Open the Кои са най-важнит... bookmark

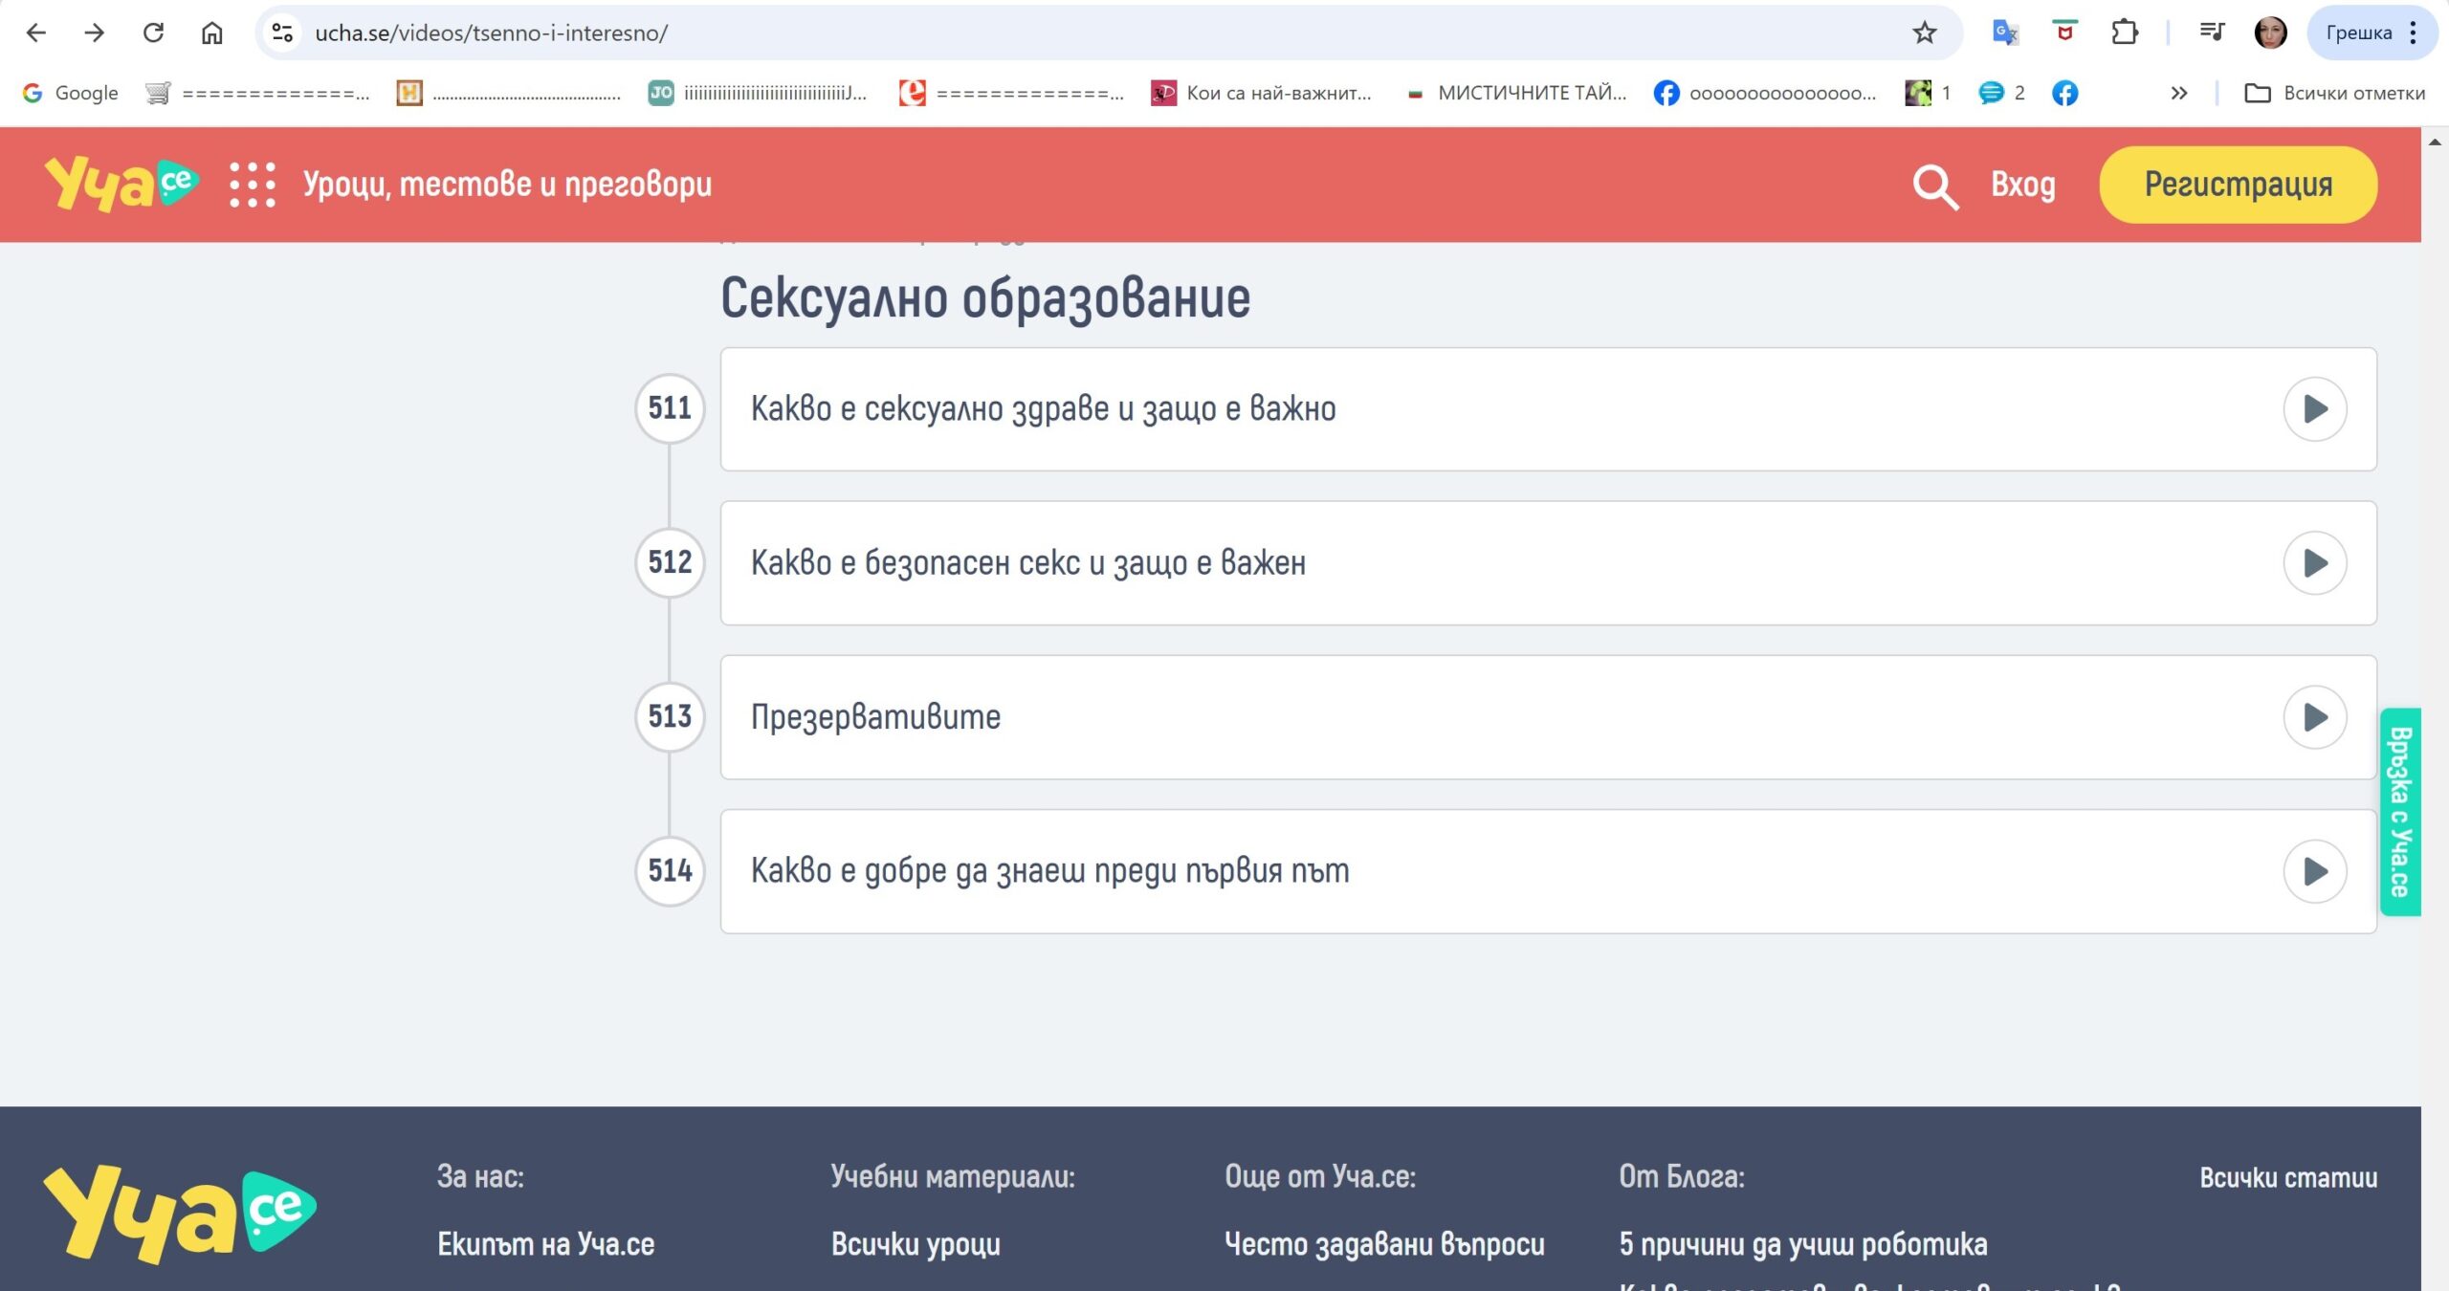coord(1261,93)
